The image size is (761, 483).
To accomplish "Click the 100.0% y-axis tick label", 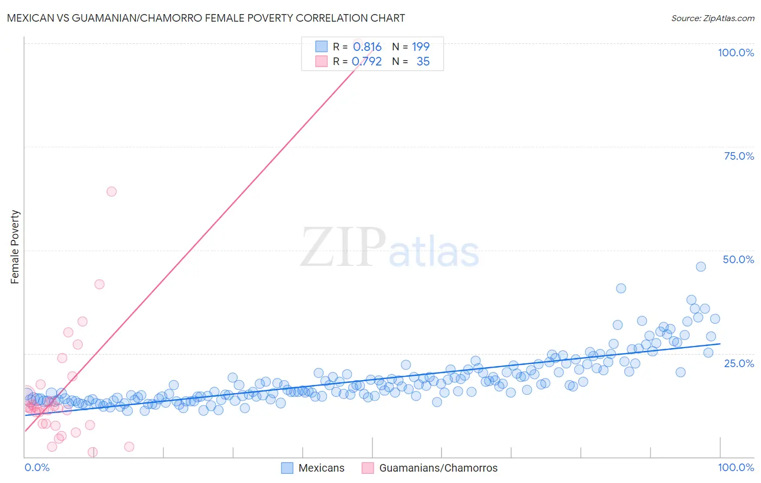I will point(736,53).
